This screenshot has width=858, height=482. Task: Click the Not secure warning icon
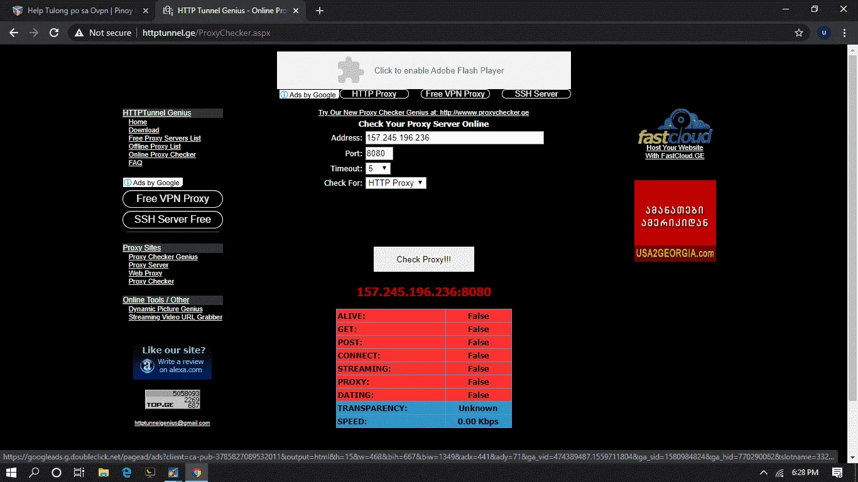click(x=79, y=33)
